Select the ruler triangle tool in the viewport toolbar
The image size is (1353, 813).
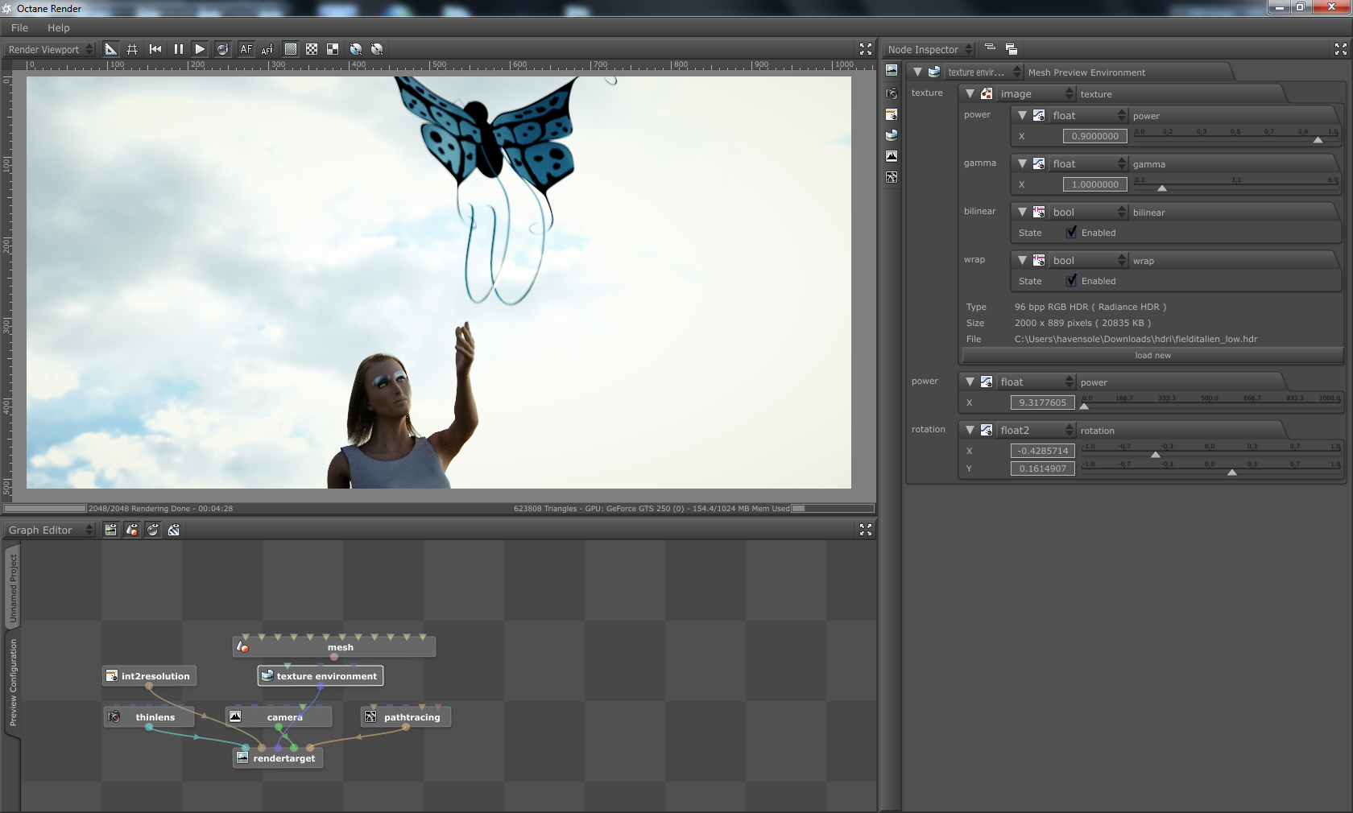coord(111,49)
